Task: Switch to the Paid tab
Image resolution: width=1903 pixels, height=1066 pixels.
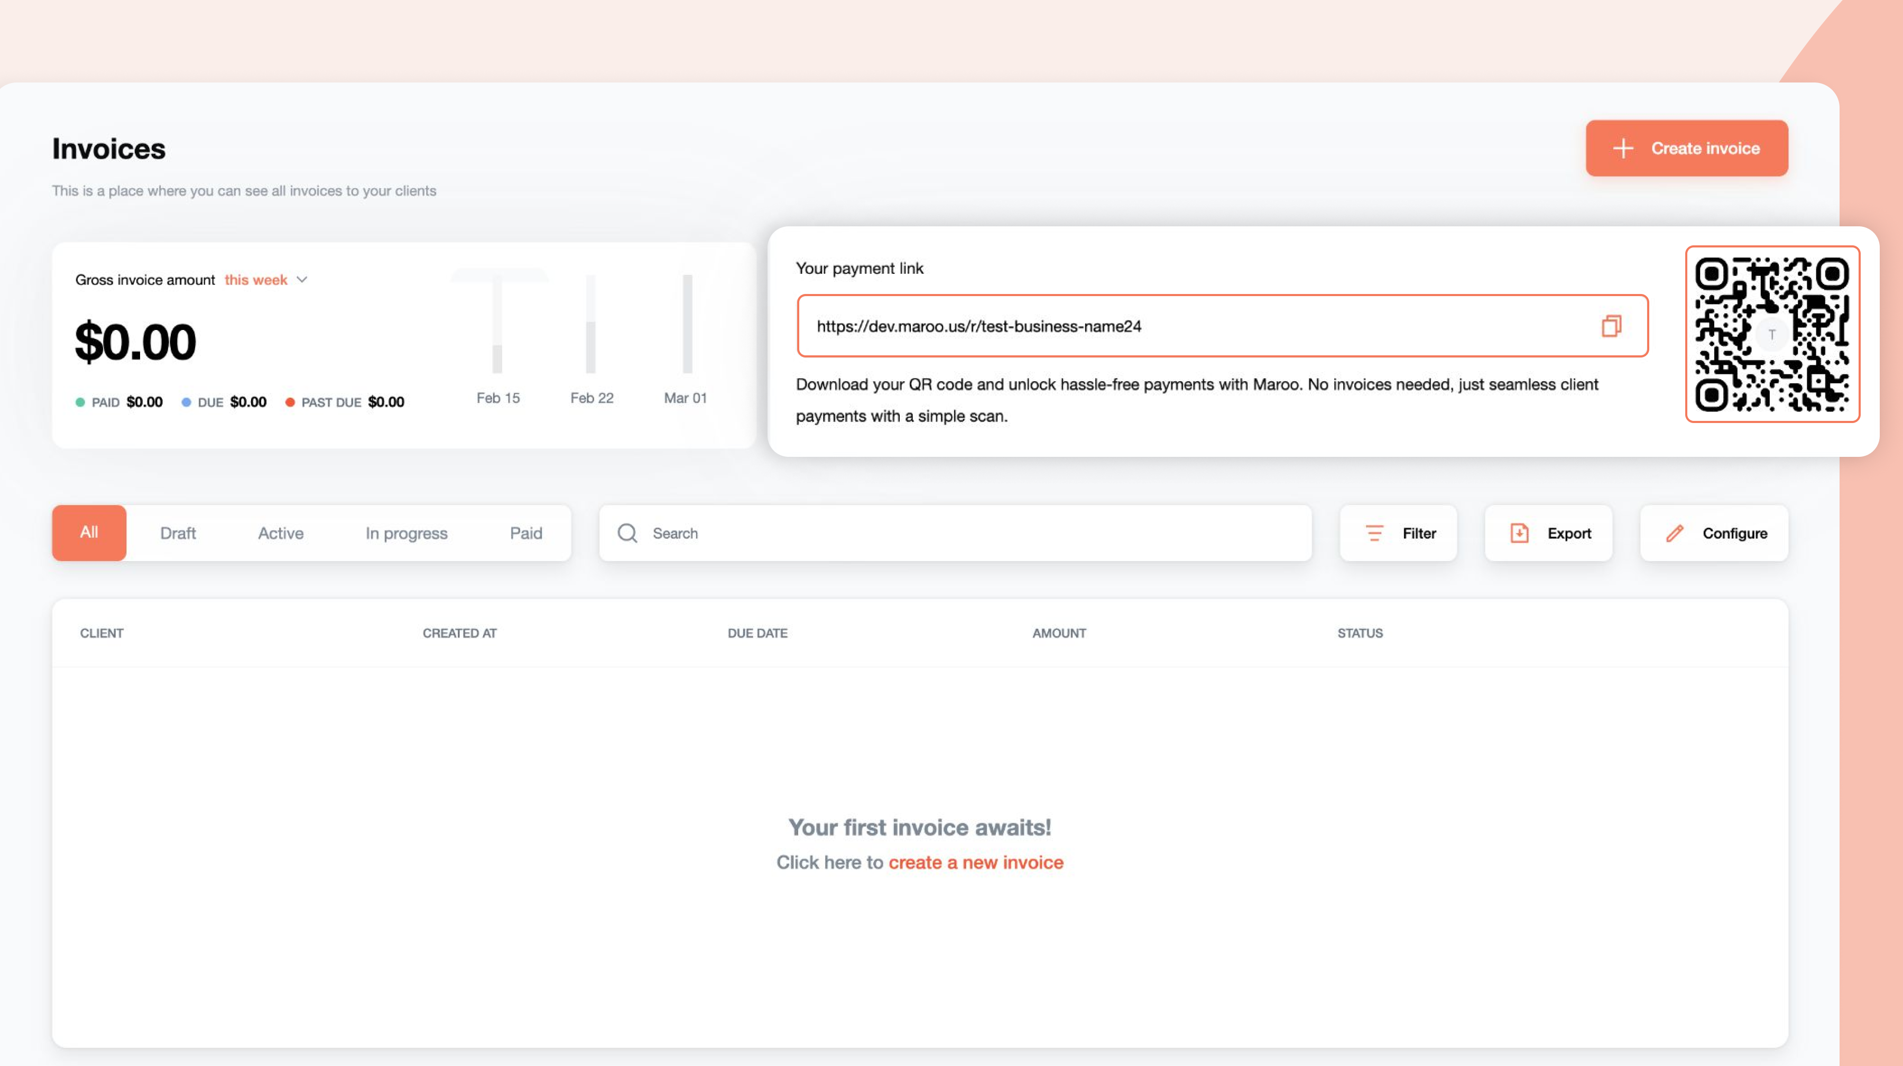Action: pos(525,532)
